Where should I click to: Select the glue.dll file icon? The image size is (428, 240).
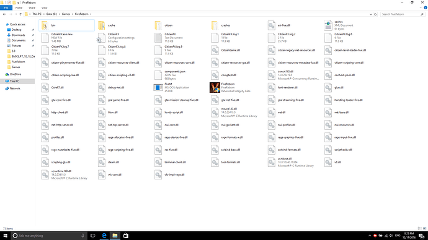(x=328, y=88)
